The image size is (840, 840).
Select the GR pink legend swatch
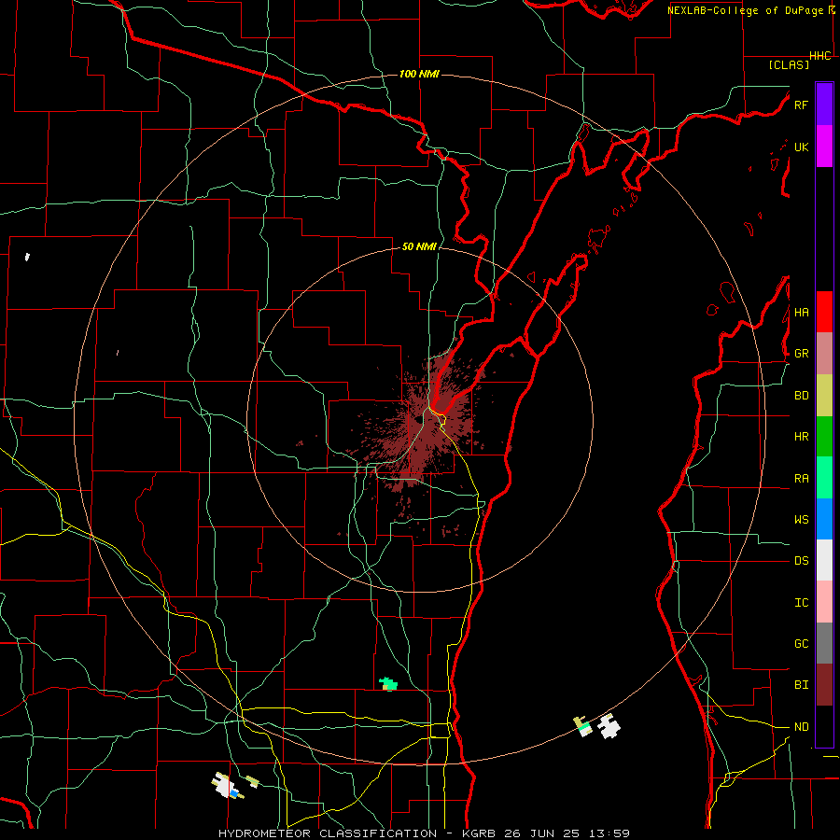[x=824, y=353]
